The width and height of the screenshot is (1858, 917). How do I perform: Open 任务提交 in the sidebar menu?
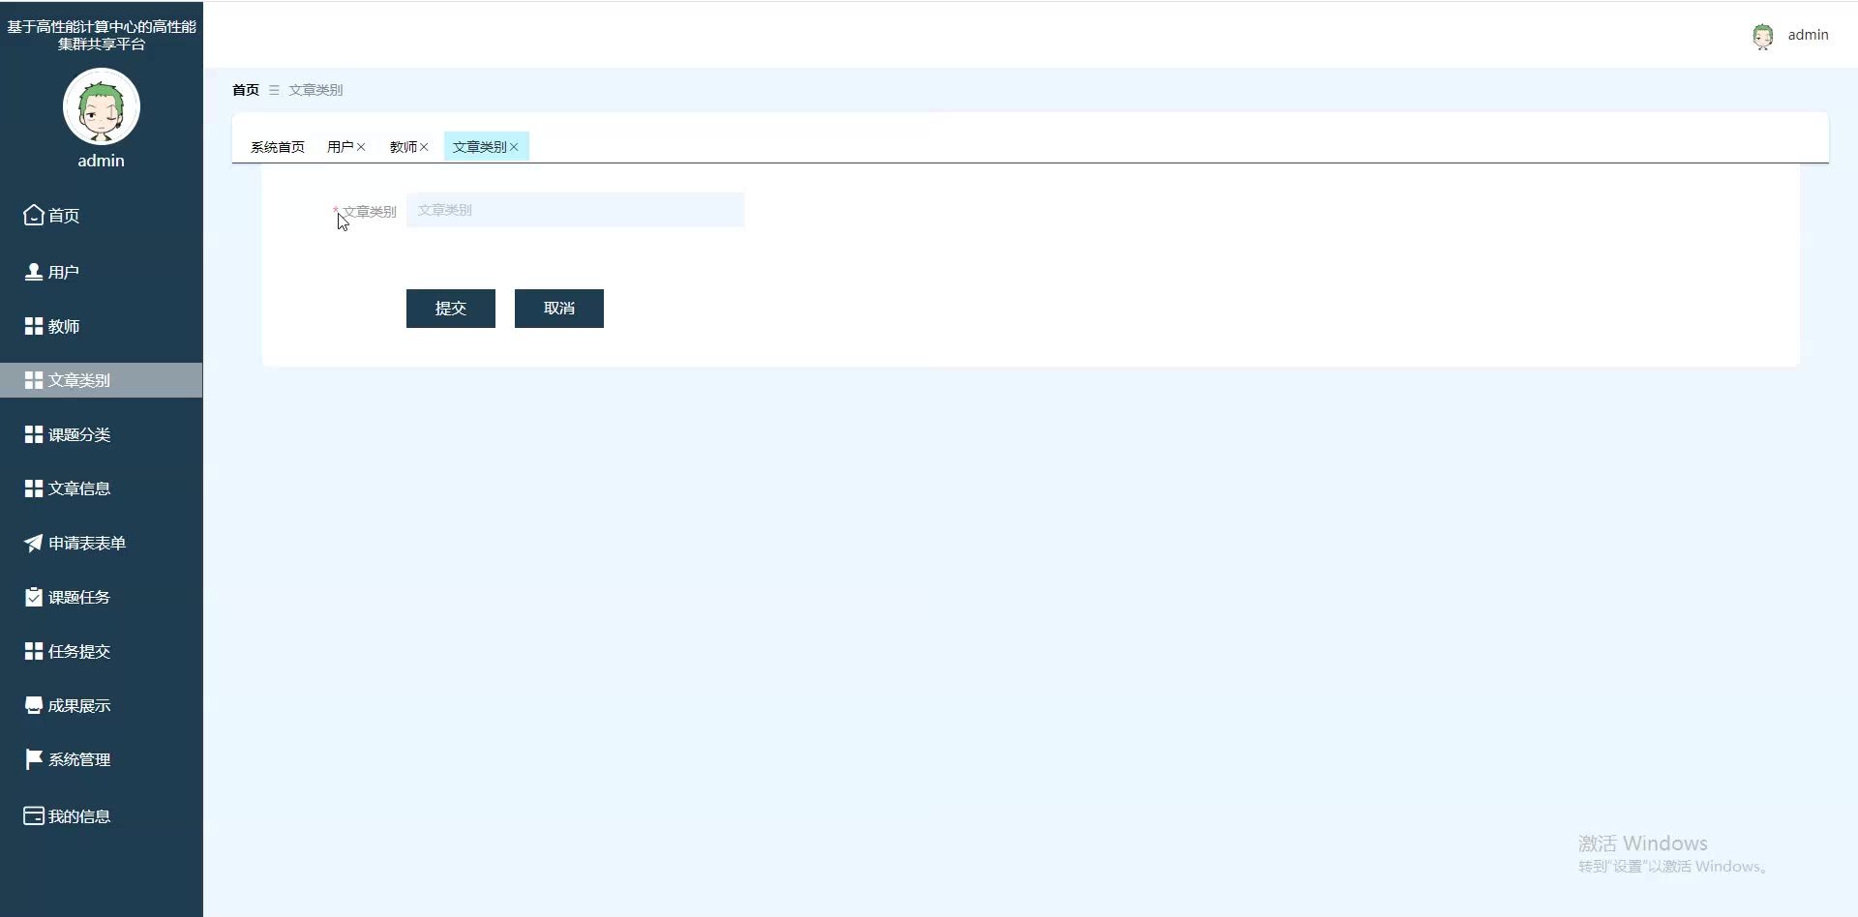(x=102, y=651)
